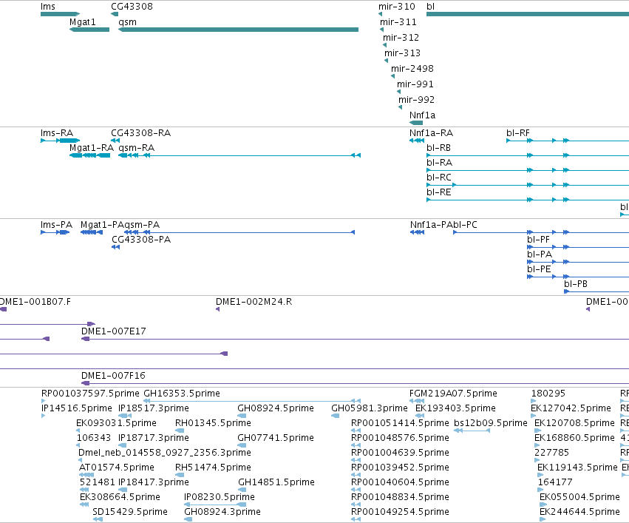The width and height of the screenshot is (629, 523).
Task: Click the mir-312 label
Action: pos(401,38)
